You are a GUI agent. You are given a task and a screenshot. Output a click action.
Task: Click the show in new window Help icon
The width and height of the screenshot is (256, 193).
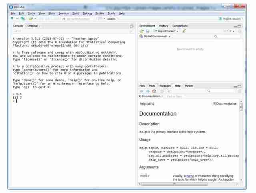[x=169, y=91]
